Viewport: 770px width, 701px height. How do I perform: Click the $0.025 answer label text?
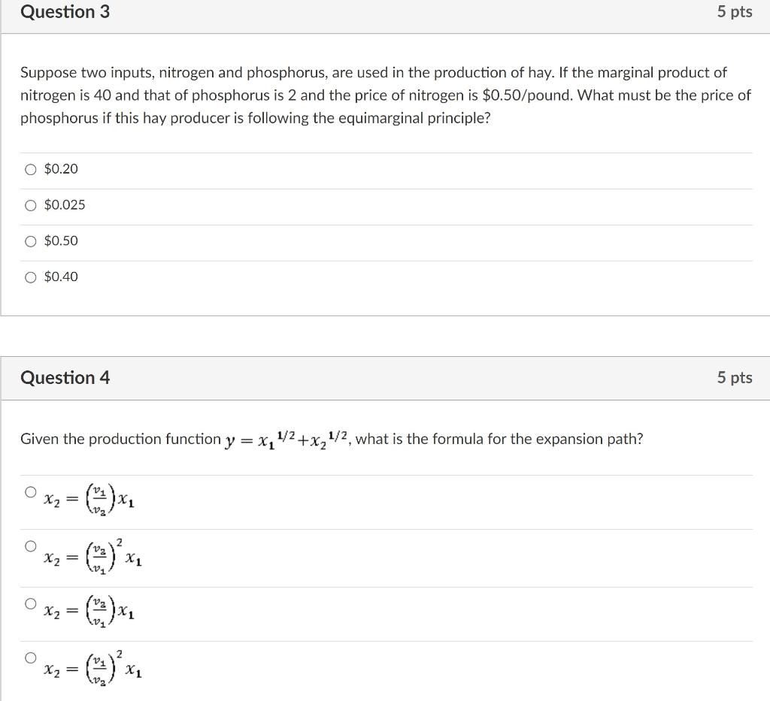coord(65,204)
